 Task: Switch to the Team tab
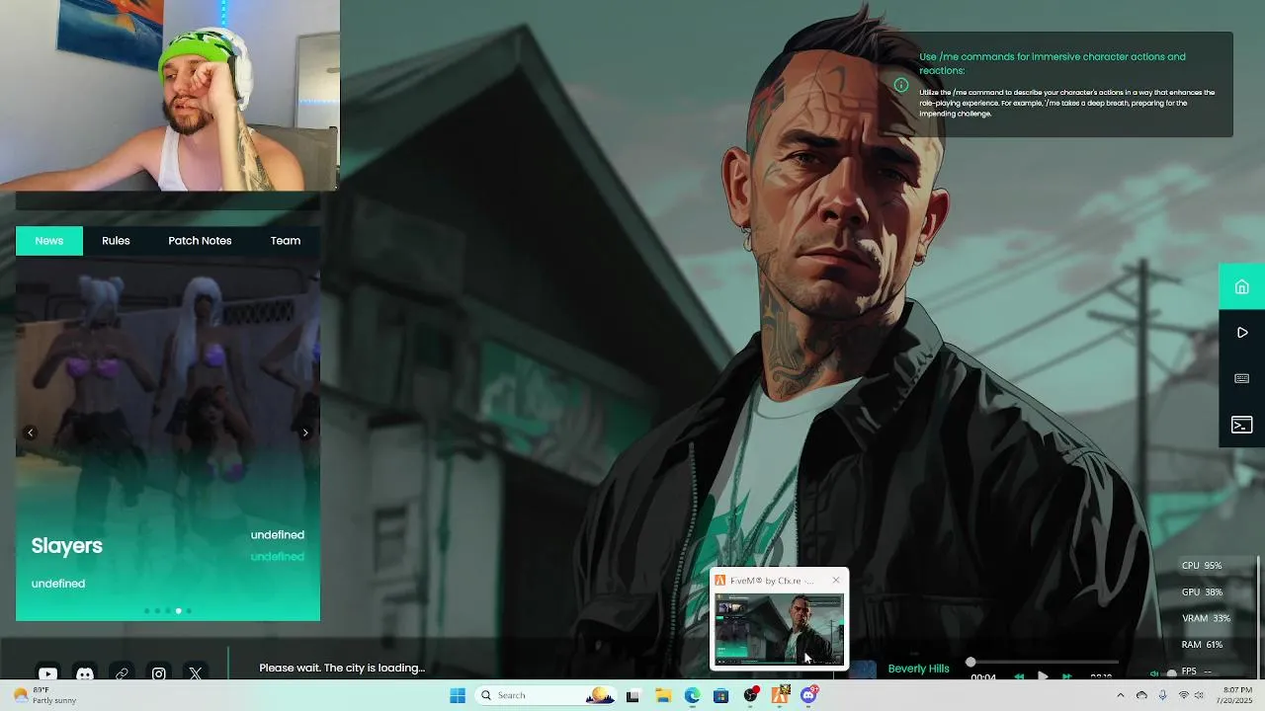coord(286,241)
